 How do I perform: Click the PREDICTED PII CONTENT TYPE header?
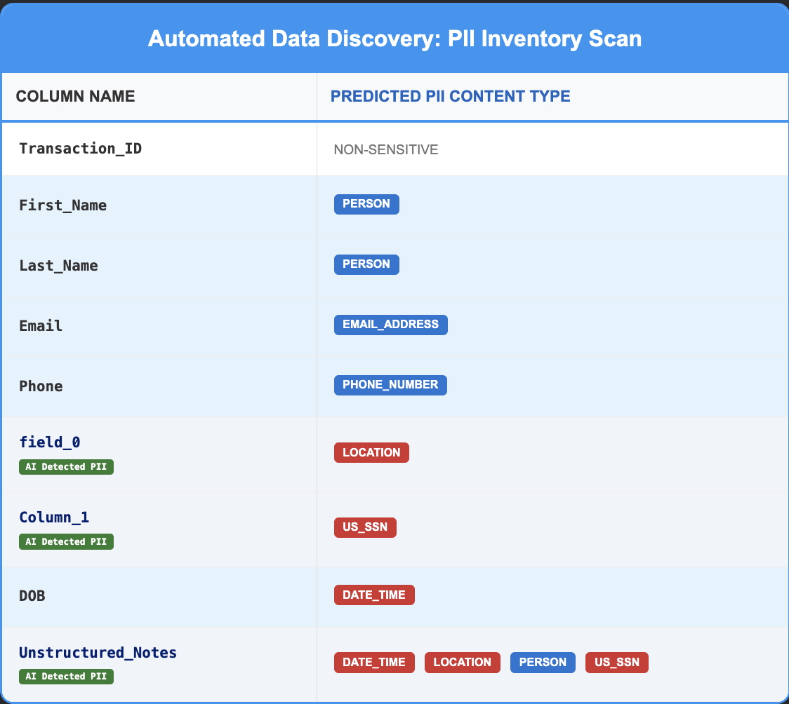pos(450,96)
